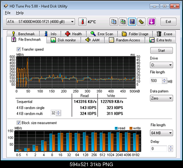The width and height of the screenshot is (183, 168).
Task: Decrease file length with down spinner
Action: tap(164, 82)
